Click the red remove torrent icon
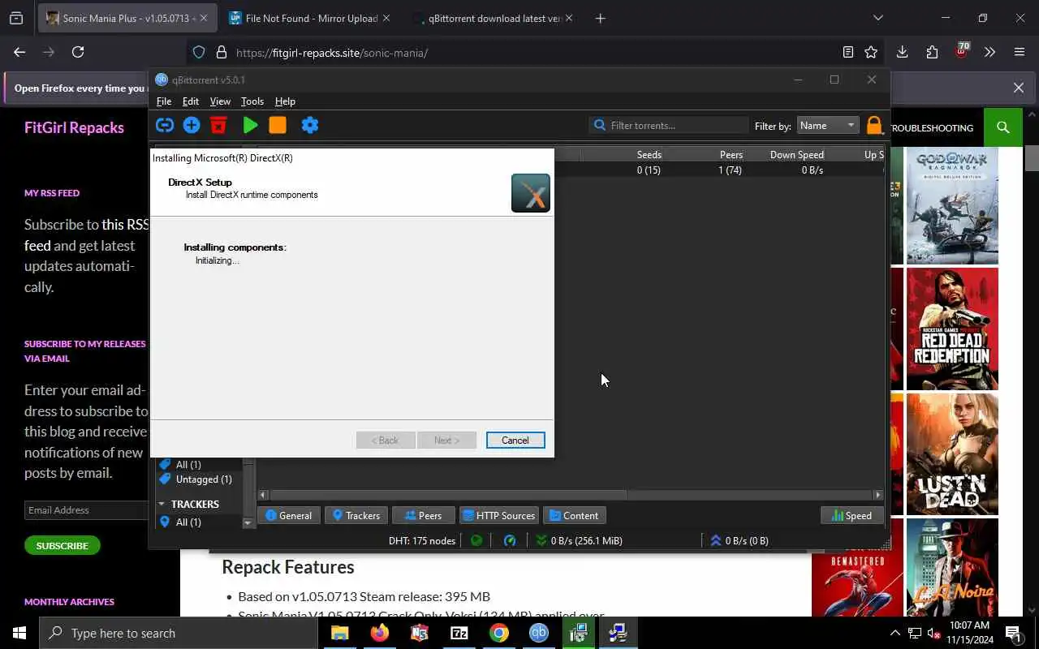 click(218, 125)
